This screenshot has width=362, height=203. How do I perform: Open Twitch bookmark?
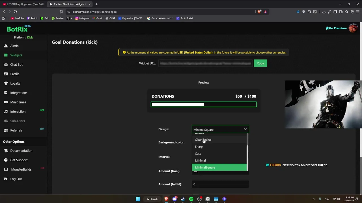32,18
